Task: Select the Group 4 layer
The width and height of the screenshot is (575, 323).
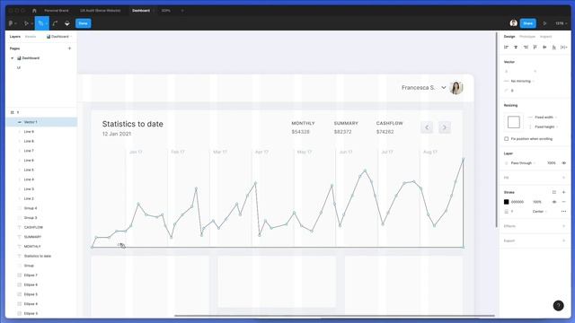Action: coord(41,208)
